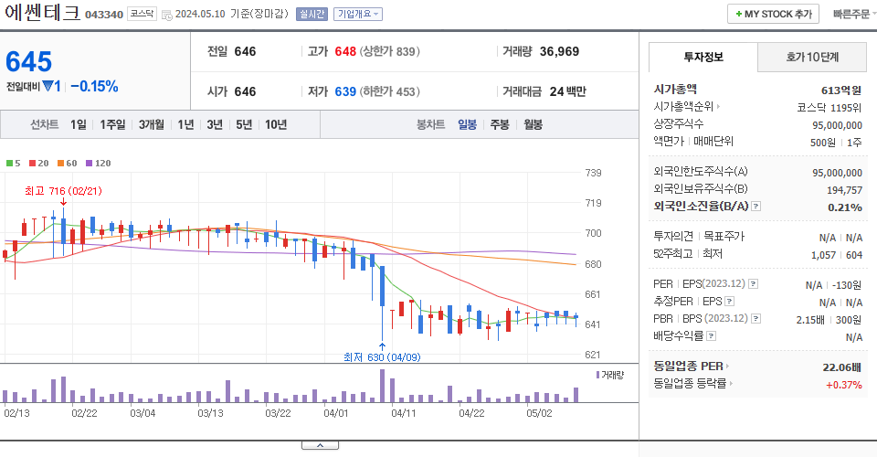Select the 1년 line chart period
The height and width of the screenshot is (457, 877).
tap(185, 124)
